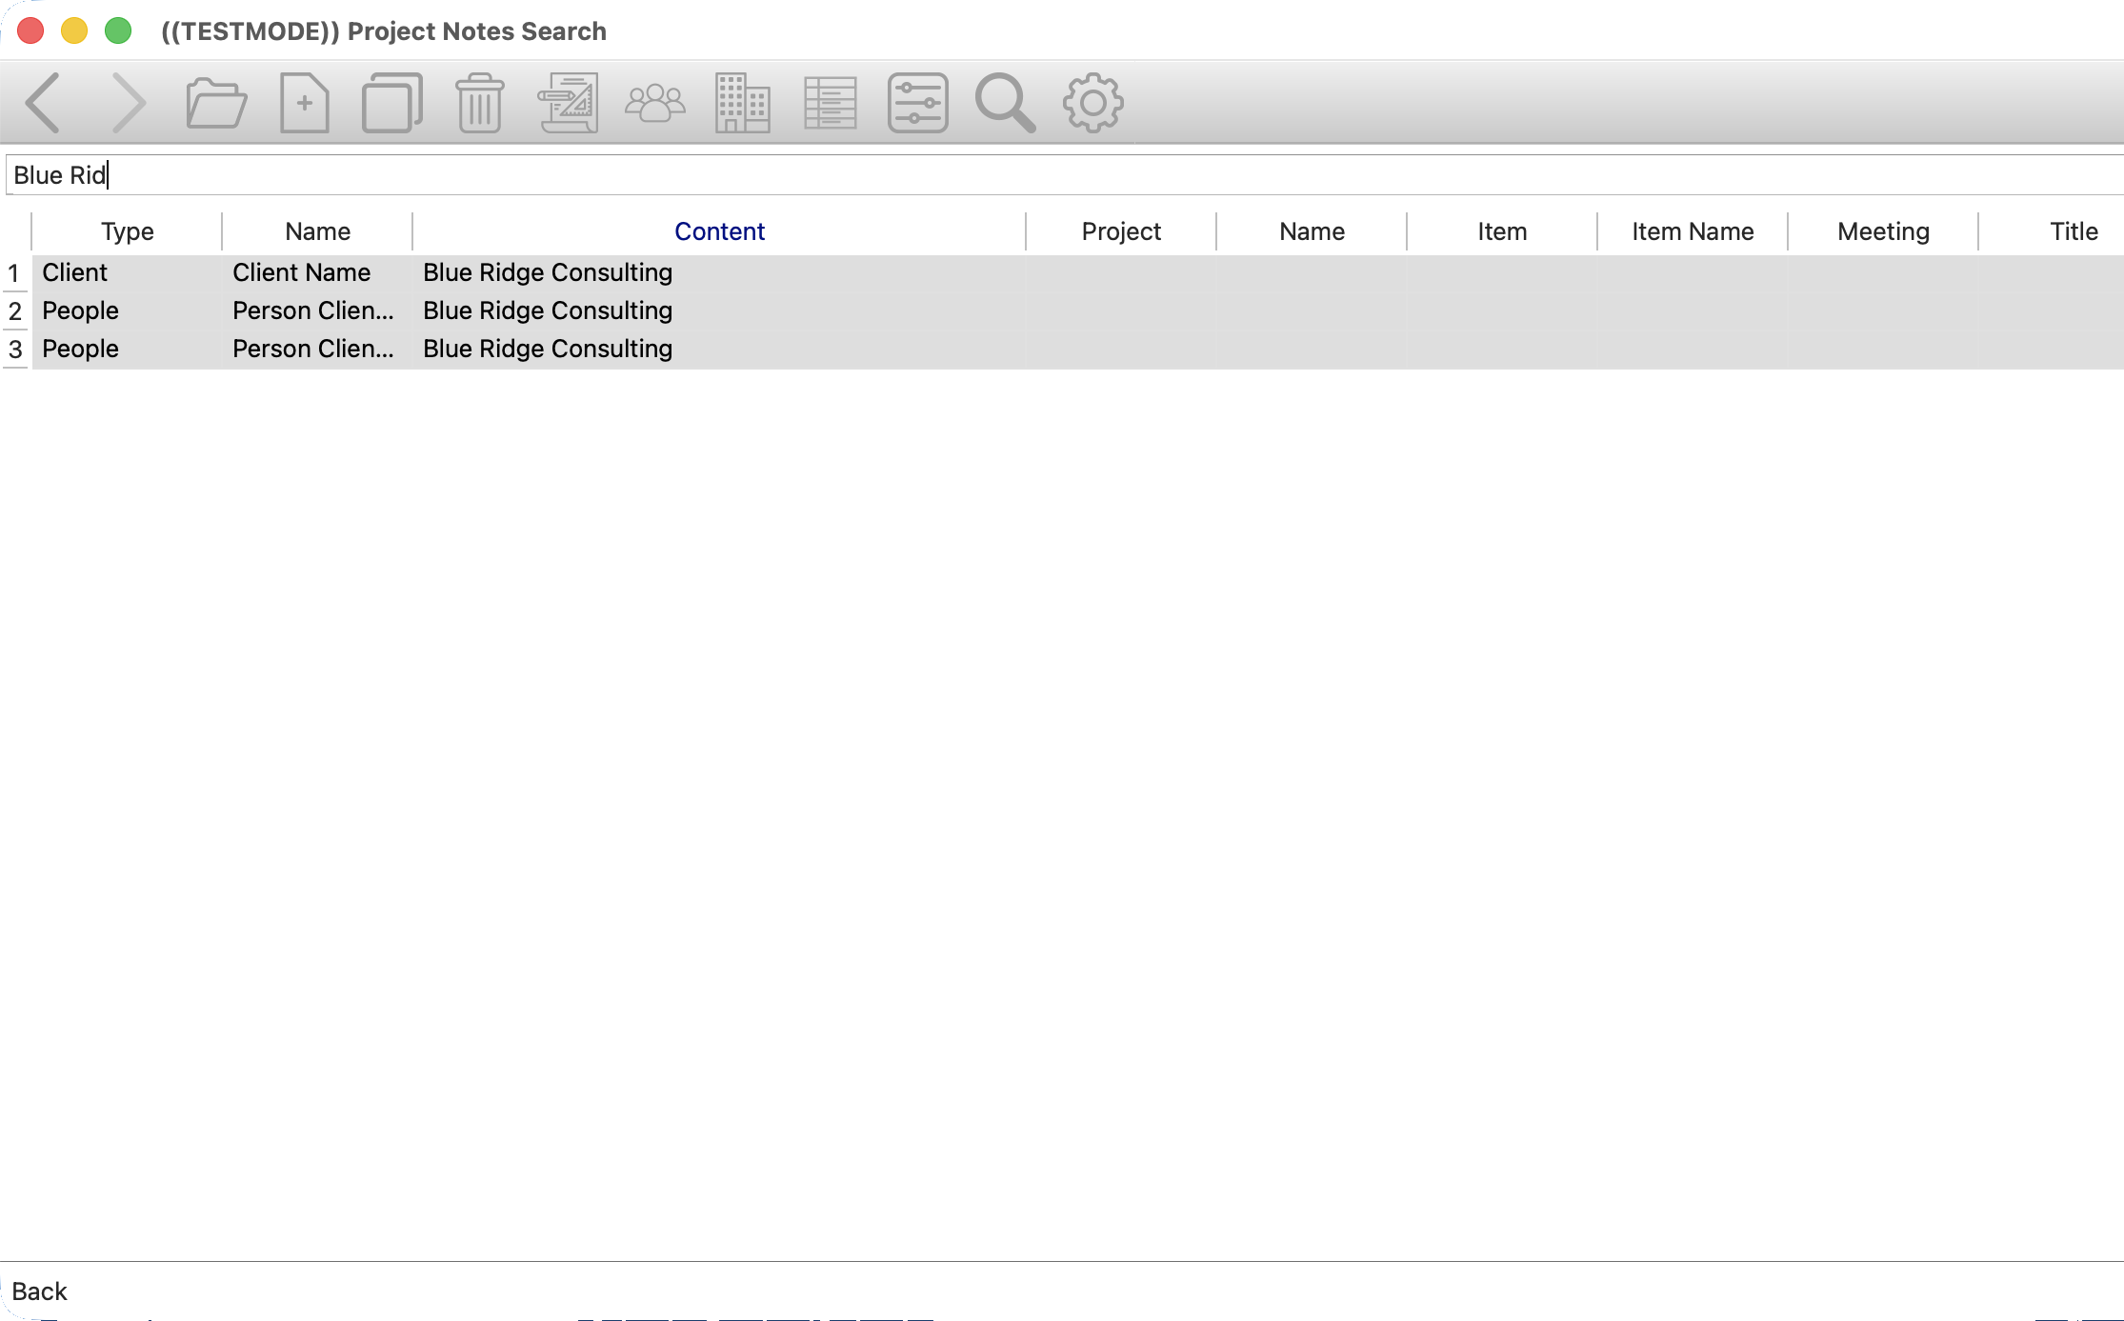The image size is (2124, 1321).
Task: Go forward with the right arrow icon
Action: pos(129,103)
